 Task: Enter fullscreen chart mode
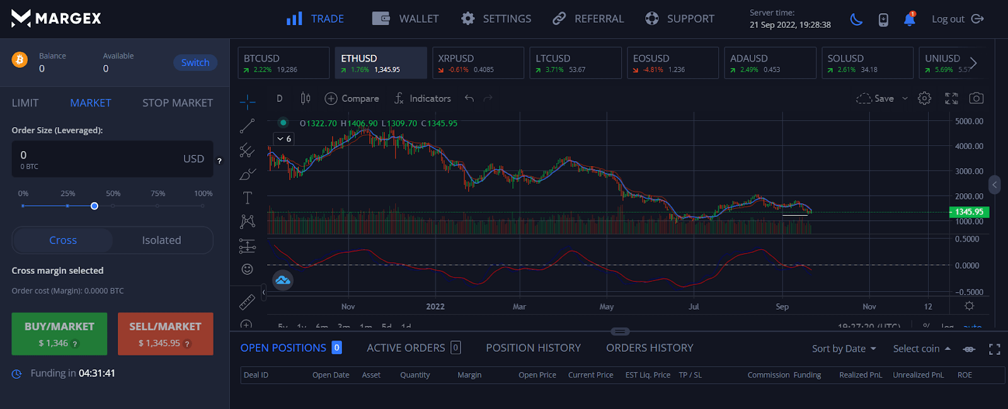pos(951,98)
